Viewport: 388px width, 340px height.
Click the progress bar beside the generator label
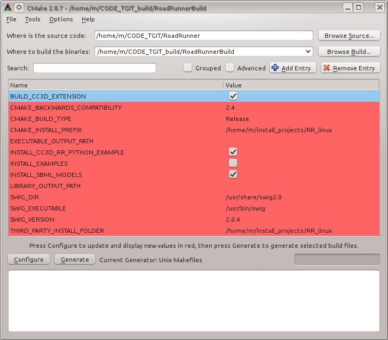pyautogui.click(x=337, y=260)
